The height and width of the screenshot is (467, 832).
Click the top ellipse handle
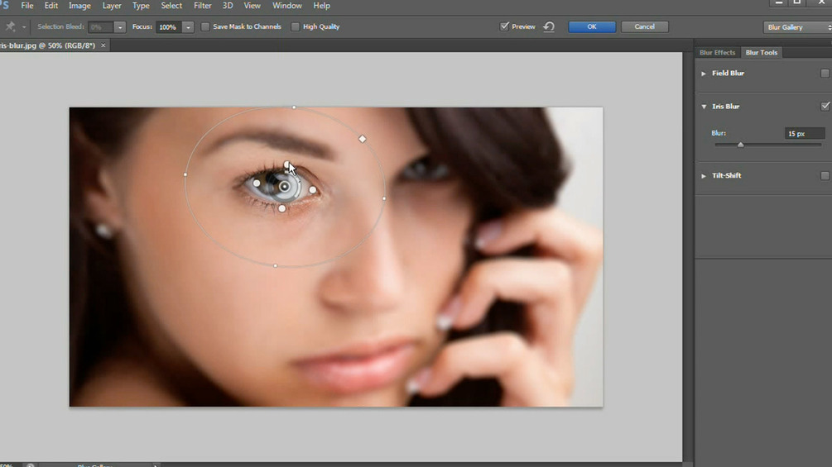pos(294,107)
